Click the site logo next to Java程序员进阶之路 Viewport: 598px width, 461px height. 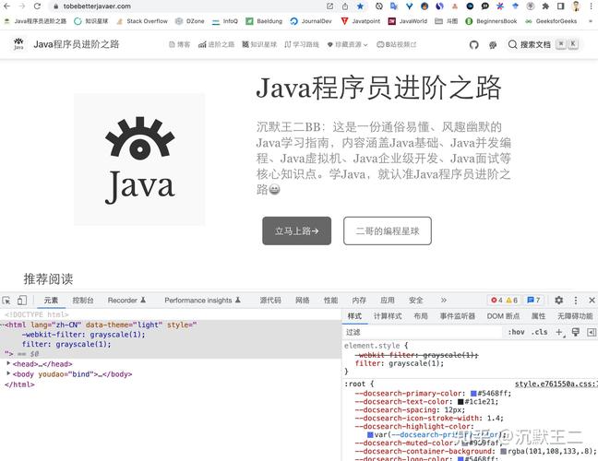point(18,44)
